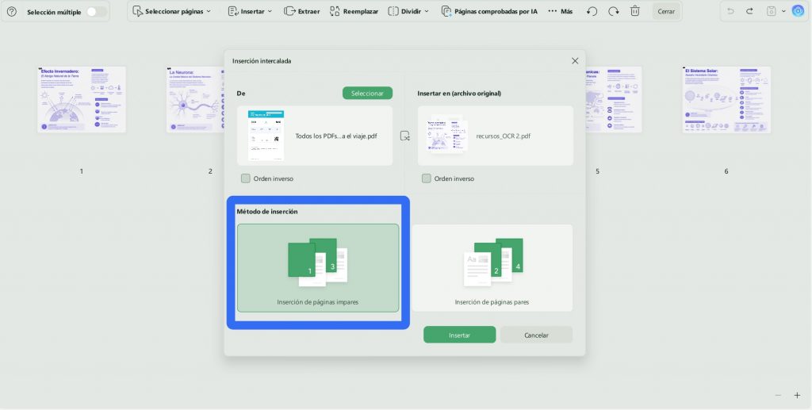Screen dimensions: 812x410
Task: Enable Orden inverso for original file
Action: click(x=426, y=178)
